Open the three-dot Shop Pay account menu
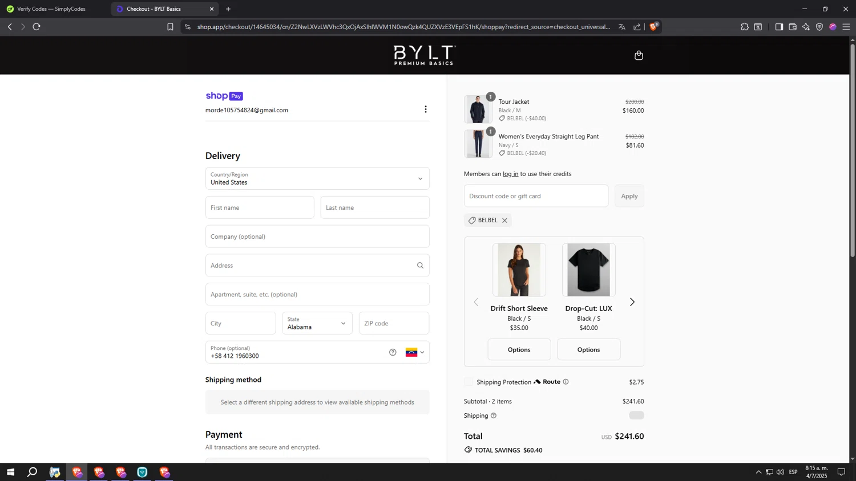Screen dimensions: 856x481 coord(425,109)
